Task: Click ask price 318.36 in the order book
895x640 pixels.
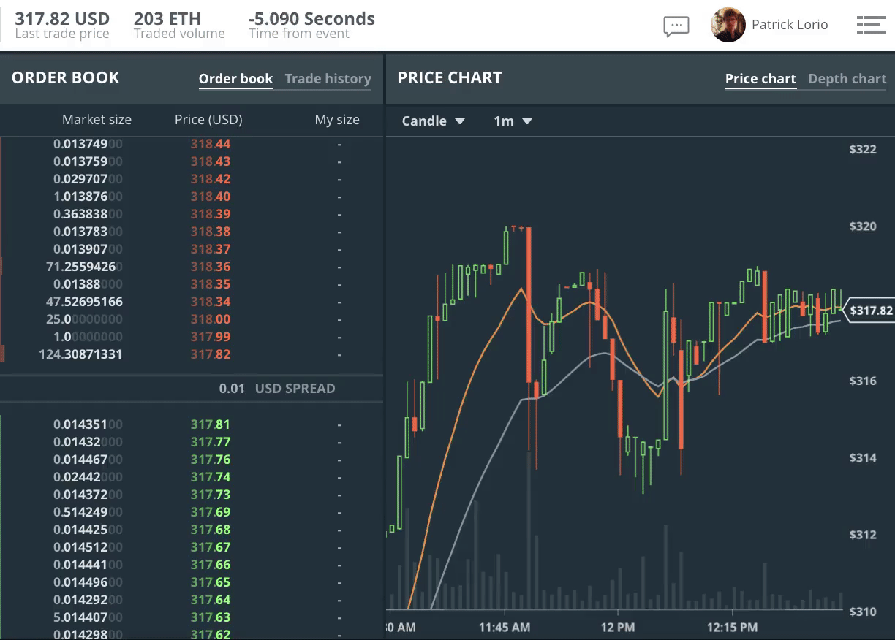Action: [210, 266]
